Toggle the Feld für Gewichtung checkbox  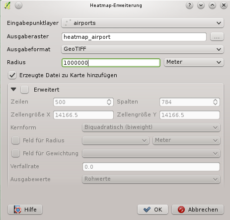15,153
